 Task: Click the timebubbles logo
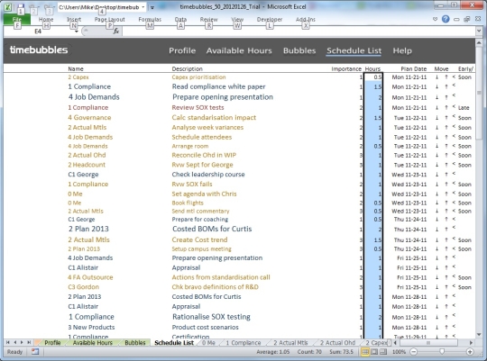pos(39,50)
